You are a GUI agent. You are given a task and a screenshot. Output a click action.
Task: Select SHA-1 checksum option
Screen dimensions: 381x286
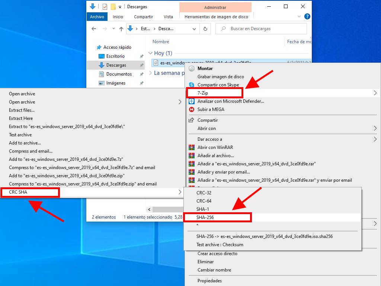point(272,209)
